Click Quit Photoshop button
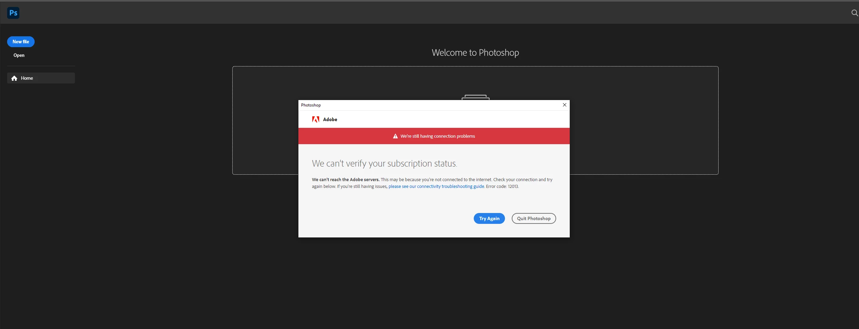 [x=534, y=218]
